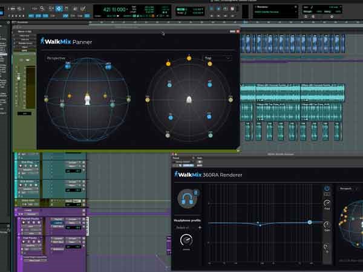Click the Gain knob icon in renderer
The height and width of the screenshot is (272, 363).
click(x=327, y=225)
